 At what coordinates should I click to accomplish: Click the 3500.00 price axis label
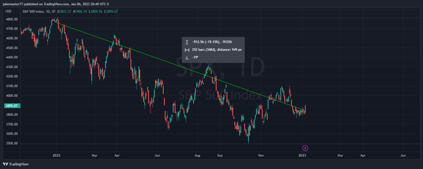12,143
